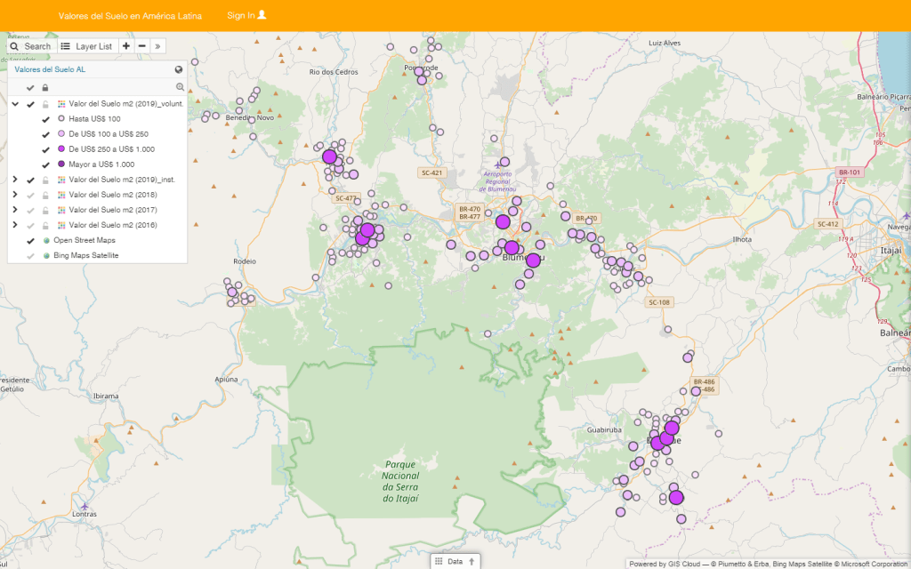911x569 pixels.
Task: Click the globe icon in Valores del Suelo AL header
Action: (179, 69)
